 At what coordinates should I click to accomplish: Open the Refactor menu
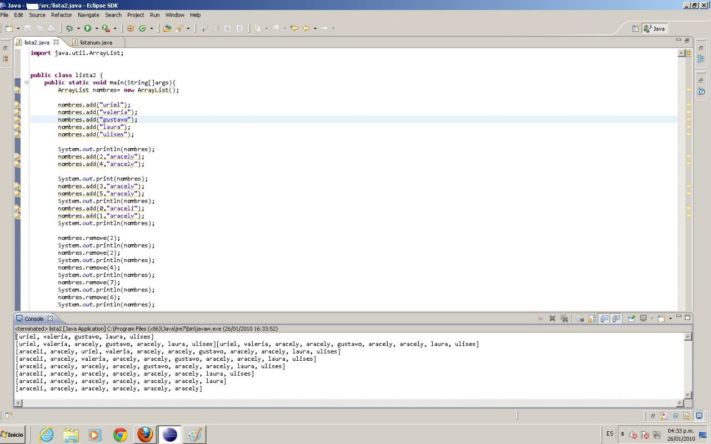61,15
